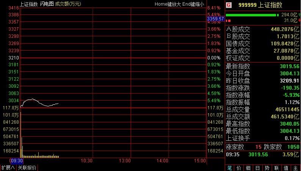Click the green buy volume bar
This screenshot has width=301, height=171.
[252, 15]
